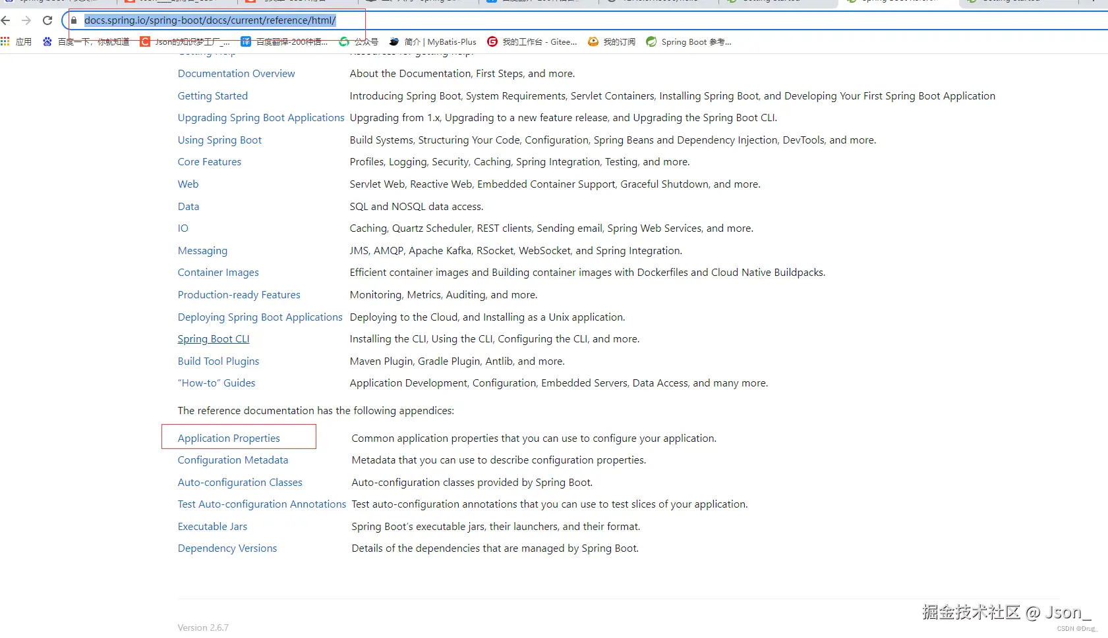Image resolution: width=1108 pixels, height=638 pixels.
Task: Click the text starting "Maven Plugin, Gradle Plugin"
Action: point(457,361)
